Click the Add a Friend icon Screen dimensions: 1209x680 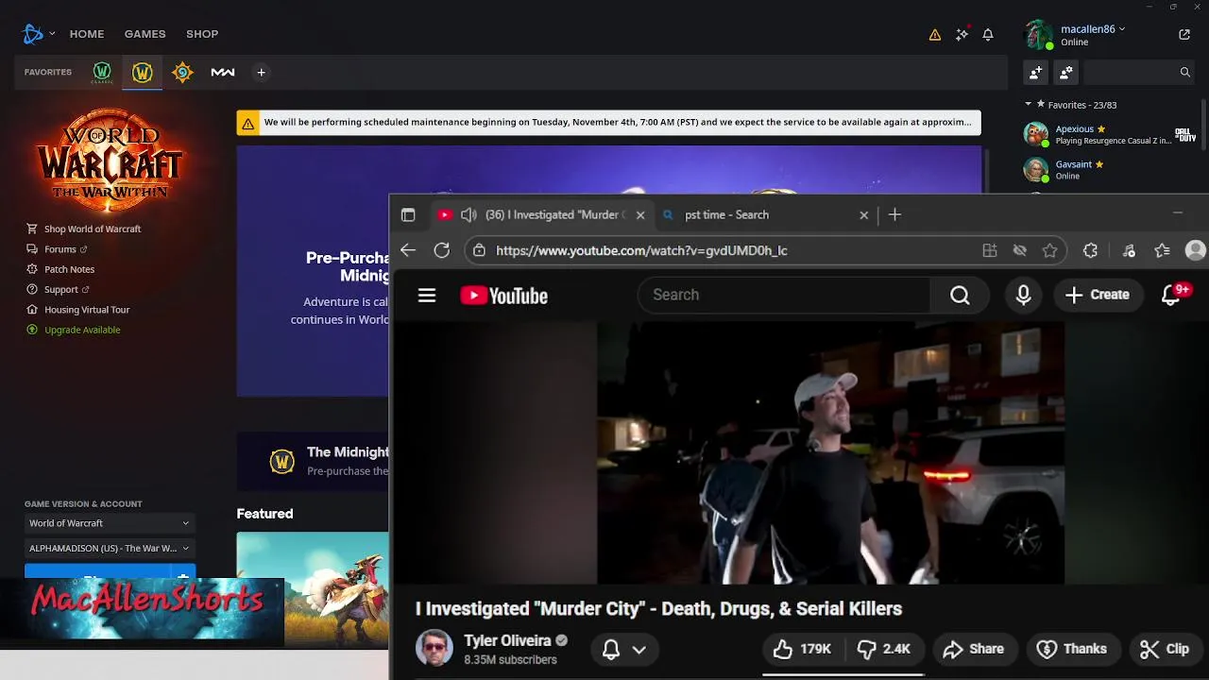click(x=1036, y=72)
